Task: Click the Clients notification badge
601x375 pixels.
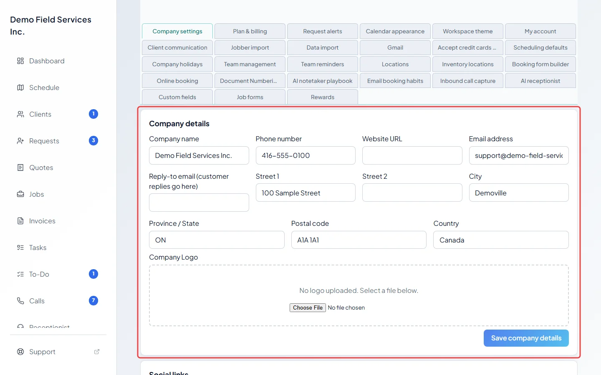Action: [93, 114]
